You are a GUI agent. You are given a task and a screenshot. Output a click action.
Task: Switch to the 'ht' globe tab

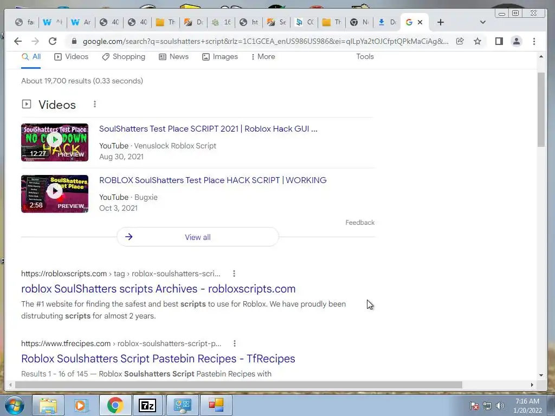pos(249,22)
